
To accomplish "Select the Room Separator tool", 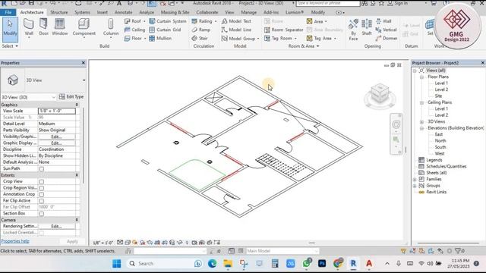I will pos(283,30).
